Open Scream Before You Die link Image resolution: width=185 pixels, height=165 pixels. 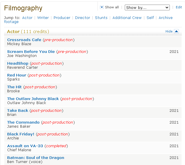click(x=31, y=51)
